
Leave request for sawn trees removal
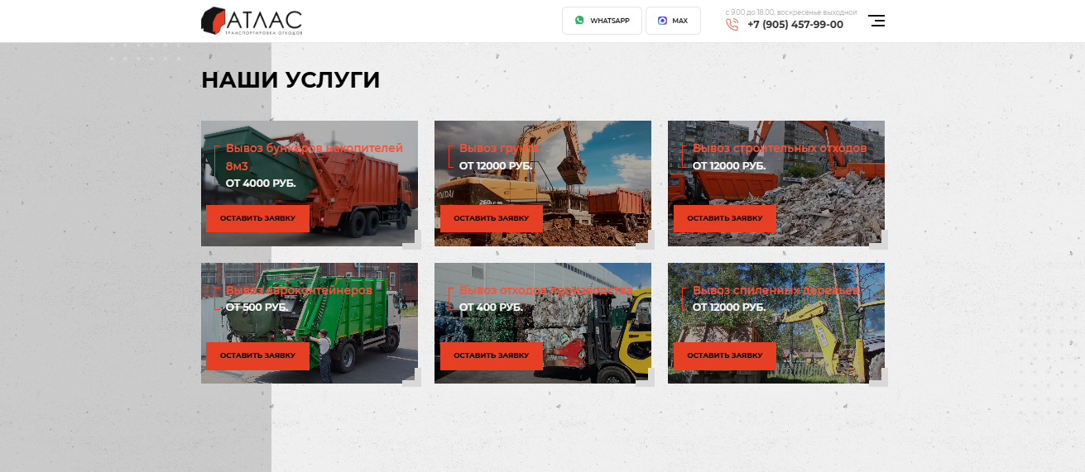(724, 355)
